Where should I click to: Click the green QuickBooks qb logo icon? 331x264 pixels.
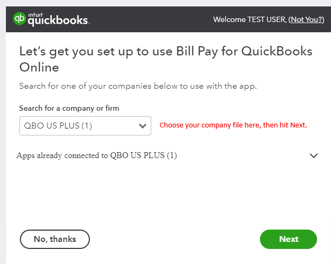pos(19,19)
